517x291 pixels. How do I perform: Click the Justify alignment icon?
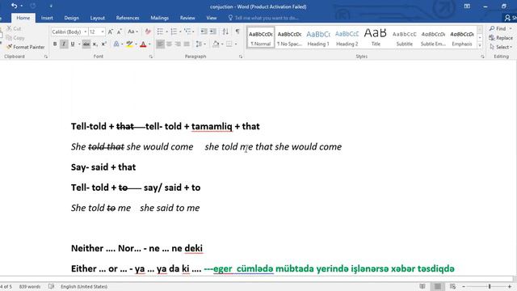[187, 44]
